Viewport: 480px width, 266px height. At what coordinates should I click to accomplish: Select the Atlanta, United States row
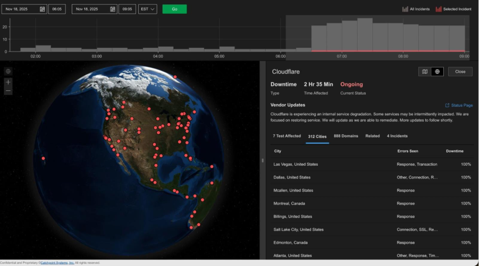click(372, 255)
